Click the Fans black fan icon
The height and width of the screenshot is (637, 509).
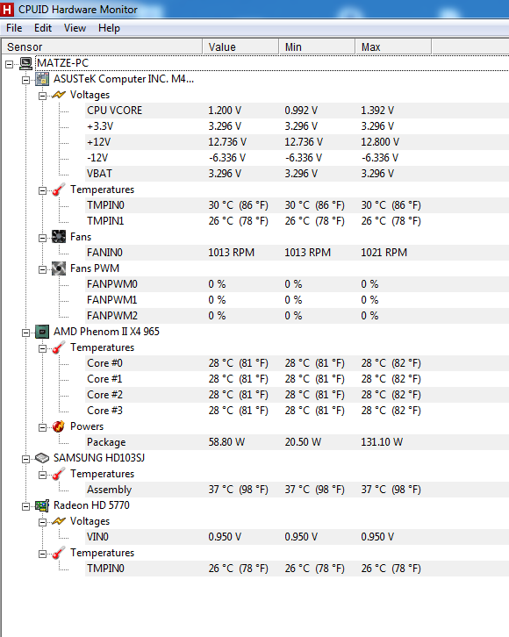59,237
